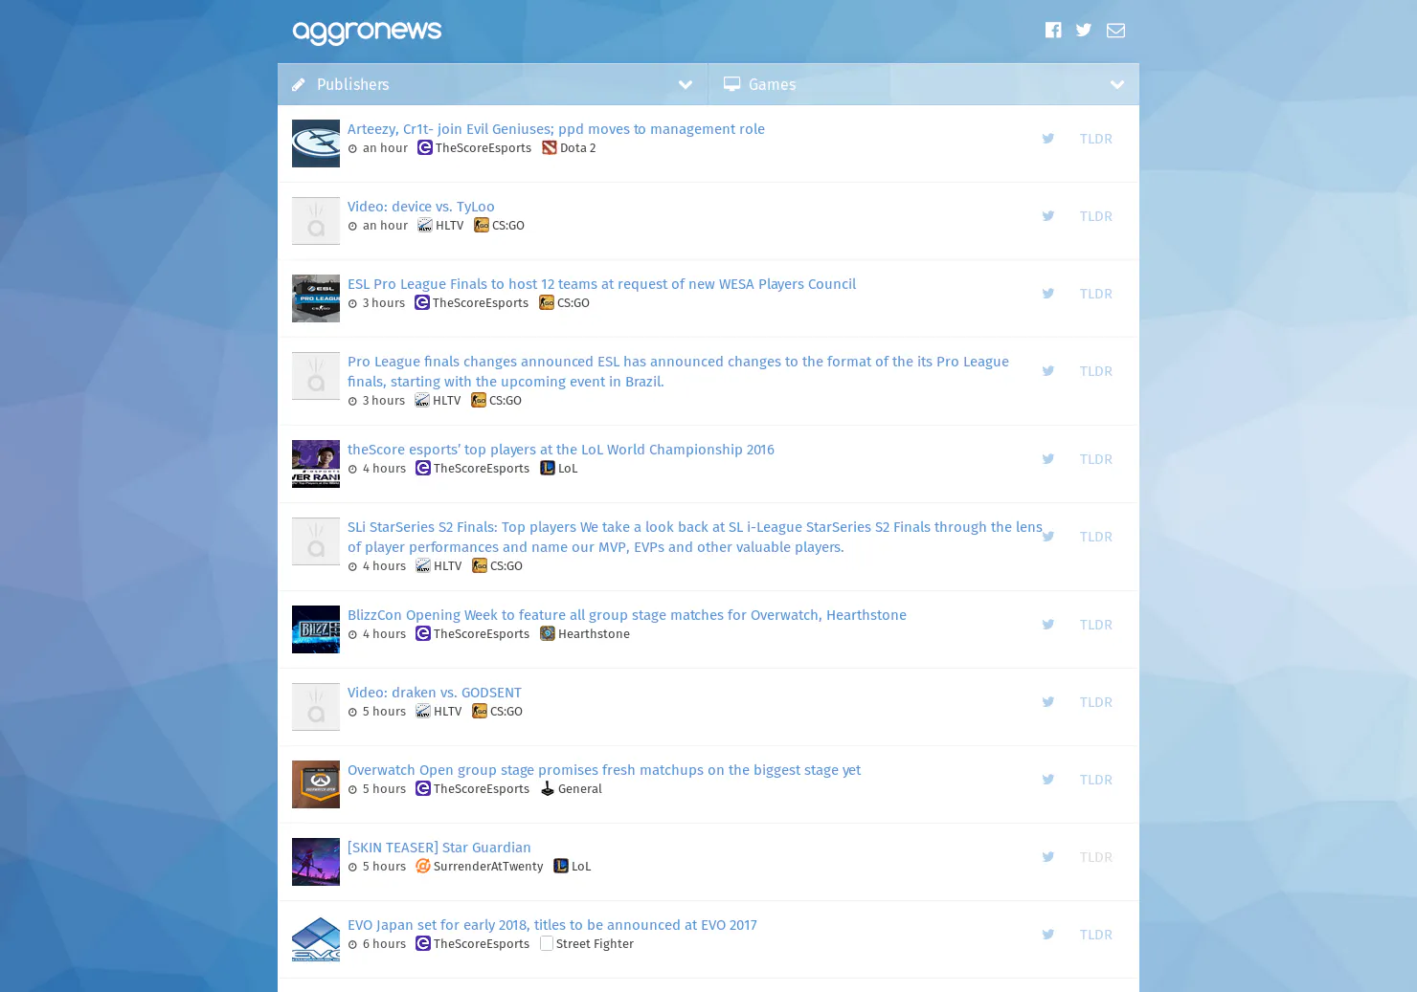Tweet the LoL World Championship top players article
Screen dimensions: 1417x992
click(1048, 459)
